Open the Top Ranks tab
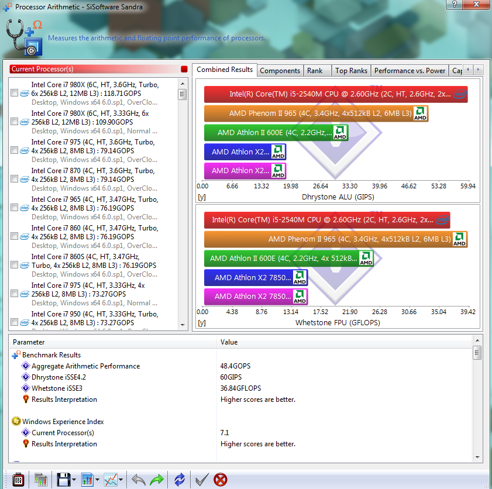 [x=351, y=71]
